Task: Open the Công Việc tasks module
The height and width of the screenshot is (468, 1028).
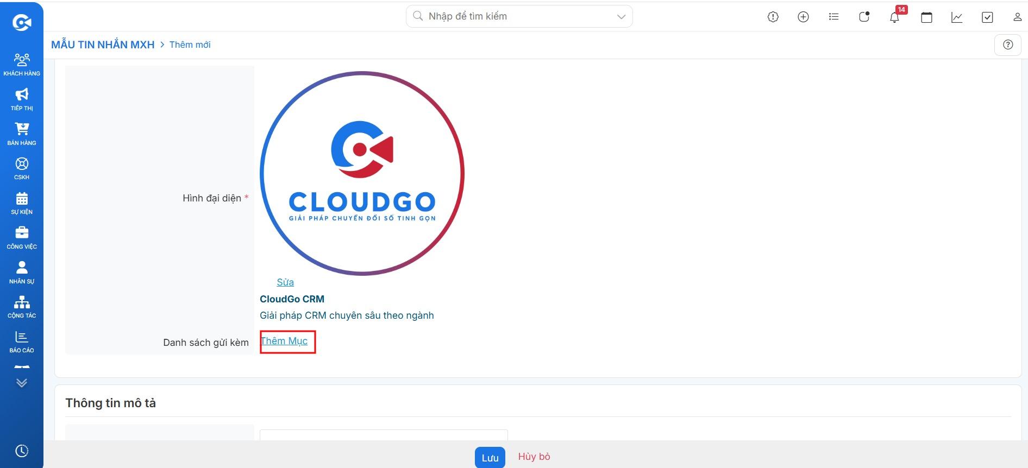Action: (x=22, y=238)
